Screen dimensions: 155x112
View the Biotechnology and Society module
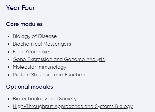(45, 99)
